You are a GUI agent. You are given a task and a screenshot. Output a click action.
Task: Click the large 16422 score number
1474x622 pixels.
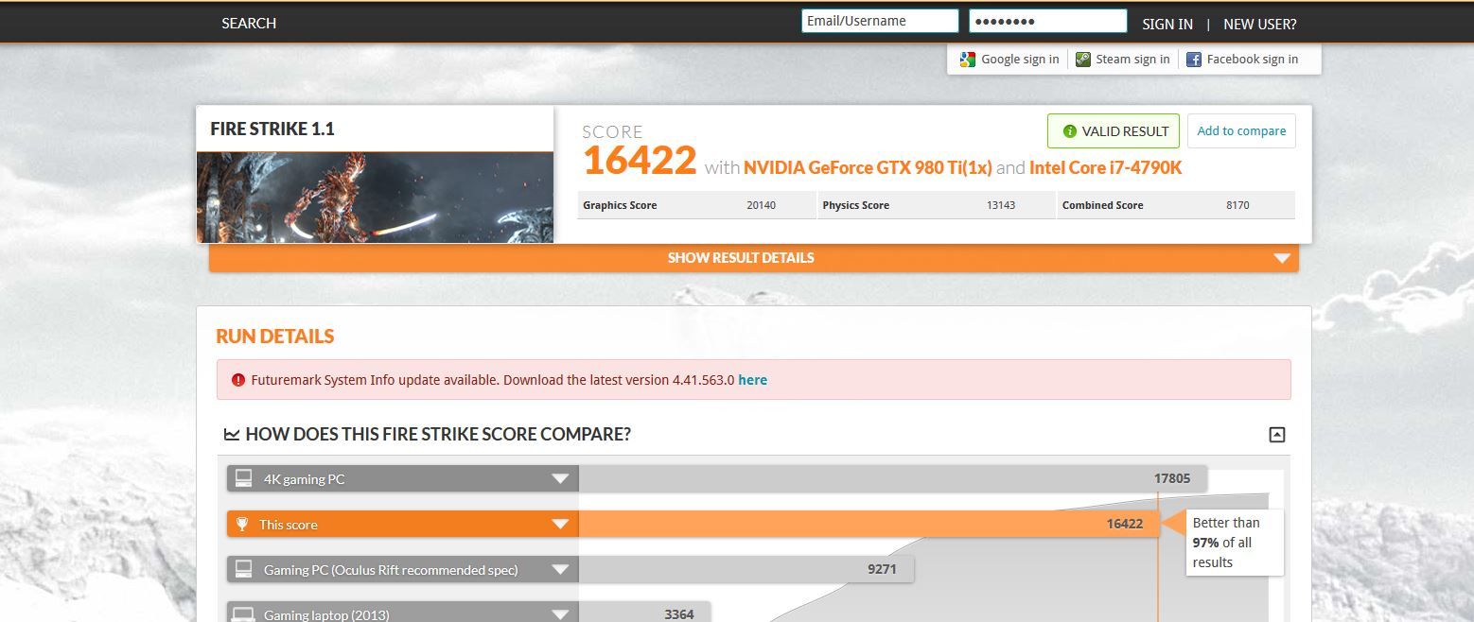(x=640, y=161)
